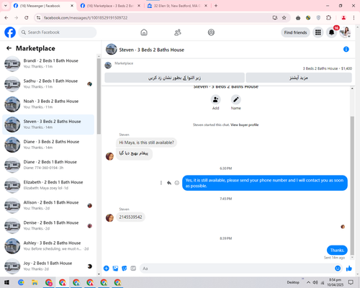
Task: Choose a sticker in composer
Action: pyautogui.click(x=125, y=269)
